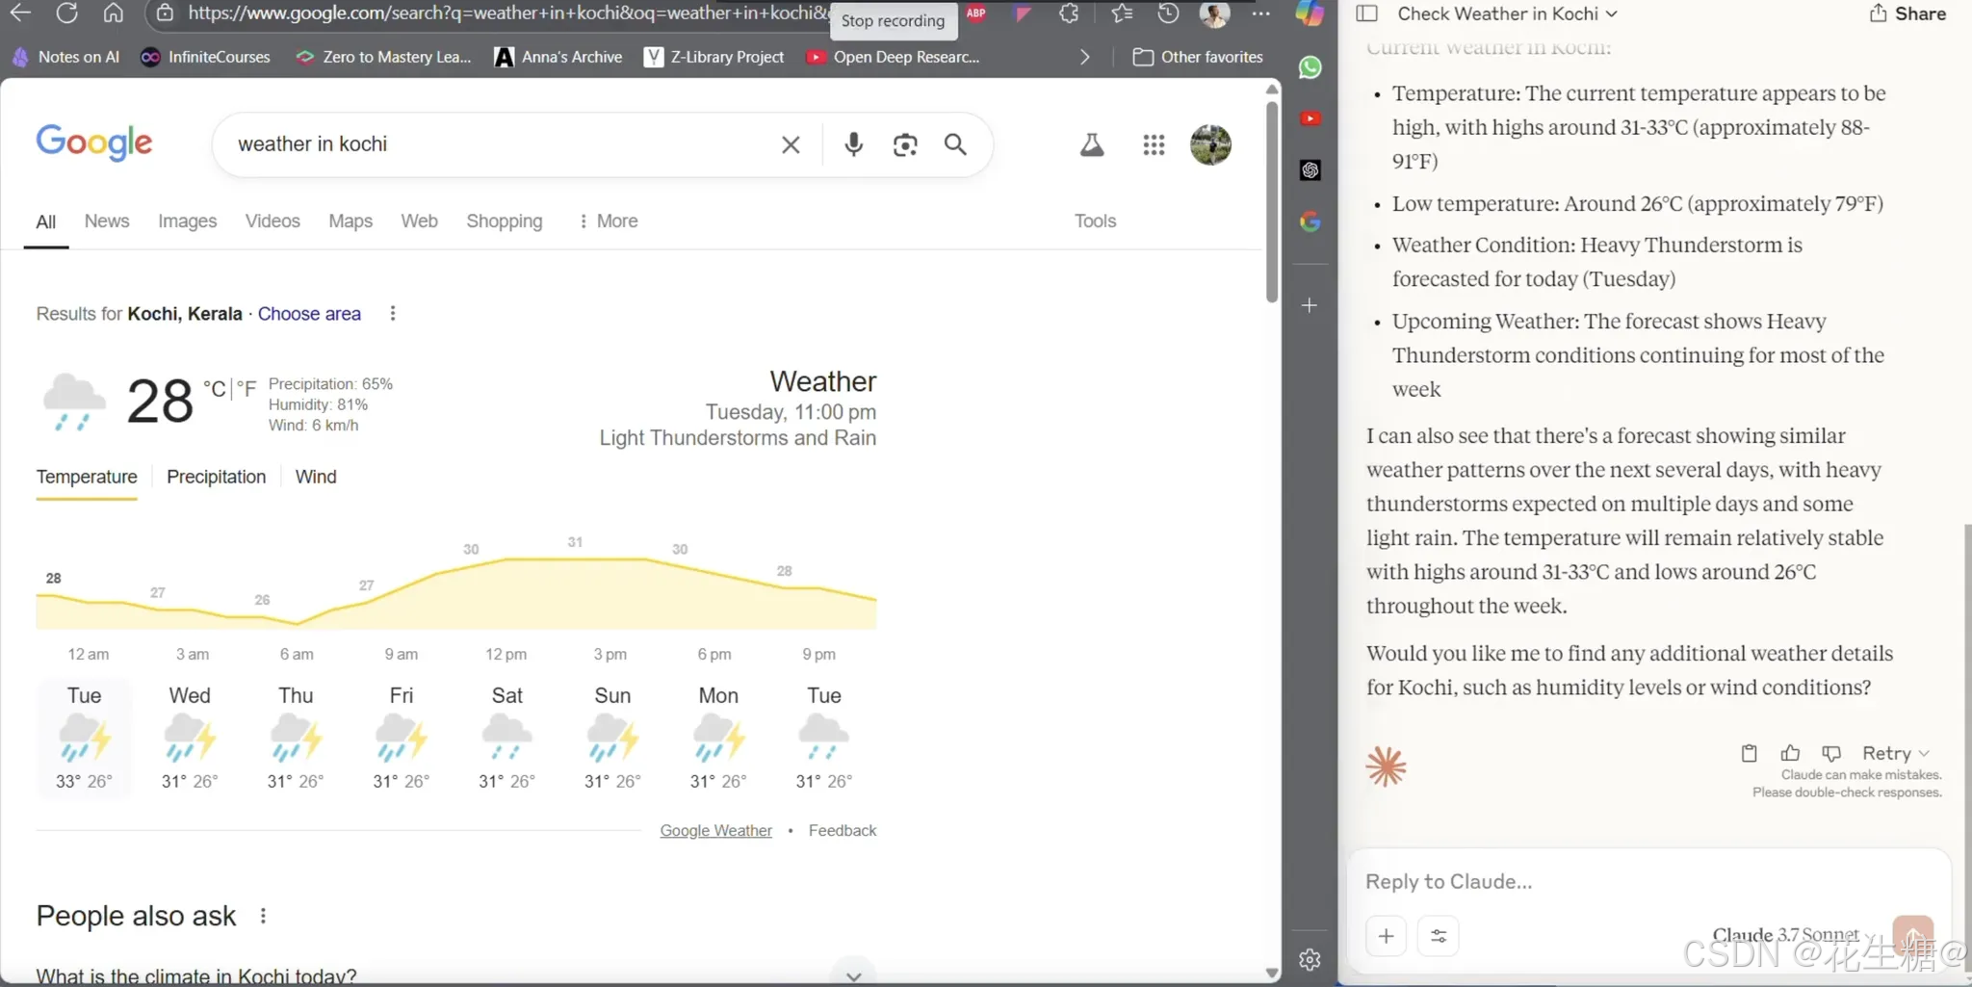Clear the Google search box with X
This screenshot has height=987, width=1972.
pyautogui.click(x=791, y=144)
